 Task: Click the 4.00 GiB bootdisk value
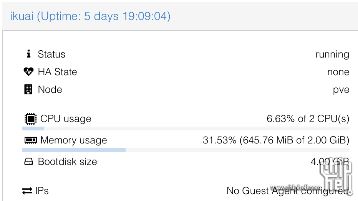[330, 161]
